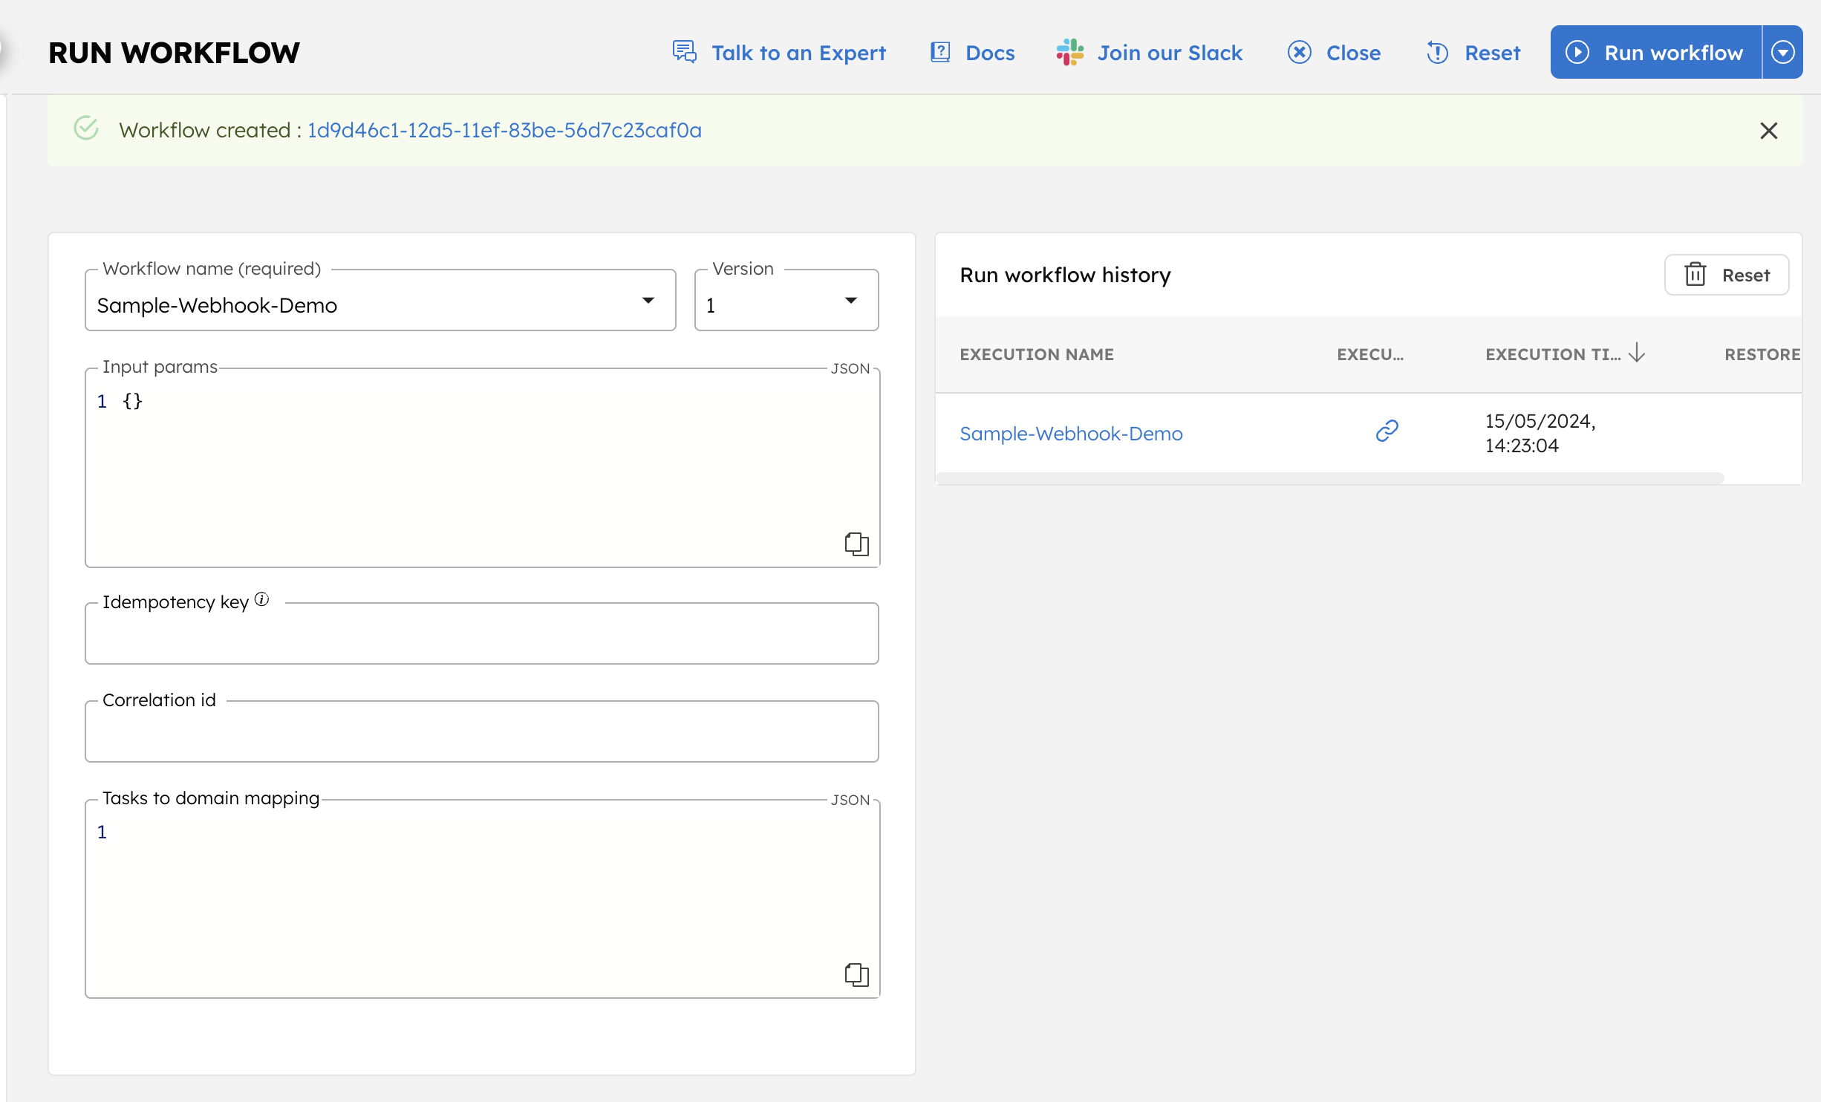Open the Workflow name dropdown
Viewport: 1821px width, 1102px height.
pyautogui.click(x=648, y=300)
